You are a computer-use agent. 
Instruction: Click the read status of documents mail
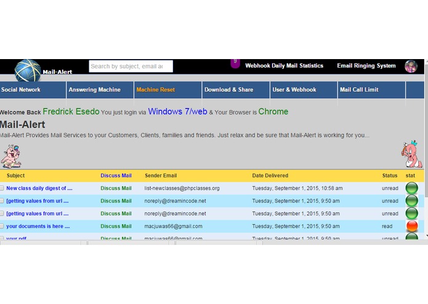[387, 226]
